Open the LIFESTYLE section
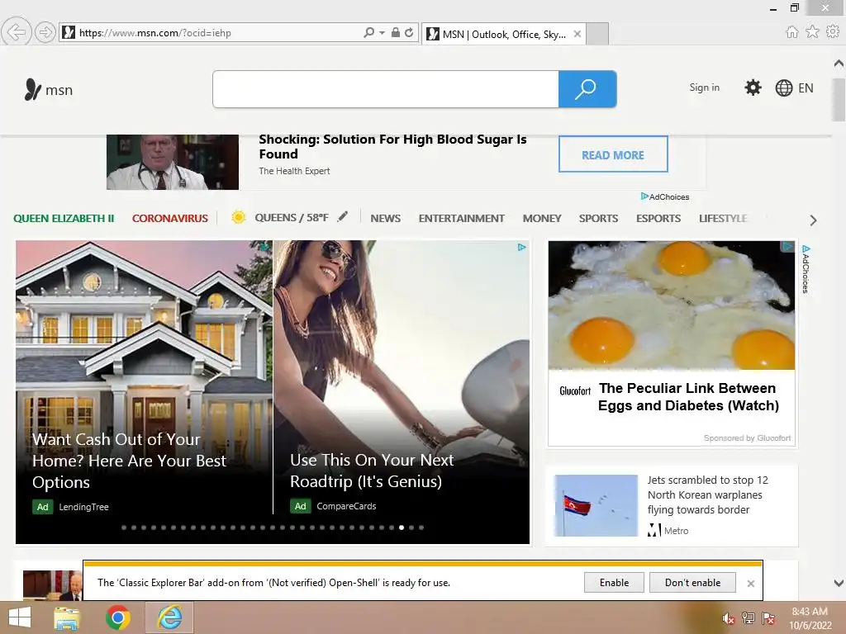The height and width of the screenshot is (634, 846). (x=723, y=218)
